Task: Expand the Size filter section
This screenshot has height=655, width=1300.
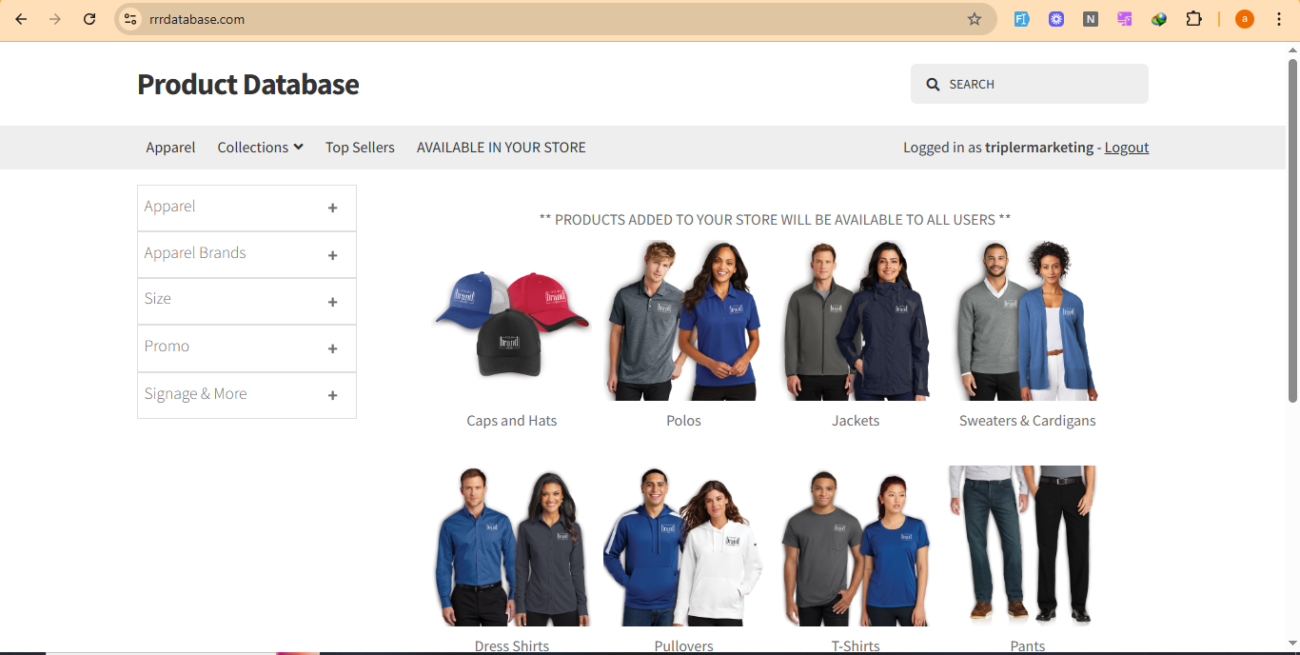Action: click(332, 302)
